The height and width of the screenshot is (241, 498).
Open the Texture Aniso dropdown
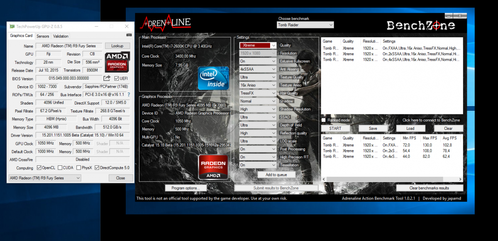[x=258, y=85]
